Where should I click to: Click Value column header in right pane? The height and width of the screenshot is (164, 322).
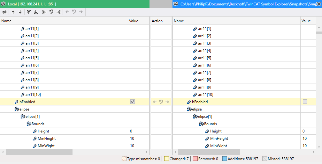pyautogui.click(x=308, y=21)
